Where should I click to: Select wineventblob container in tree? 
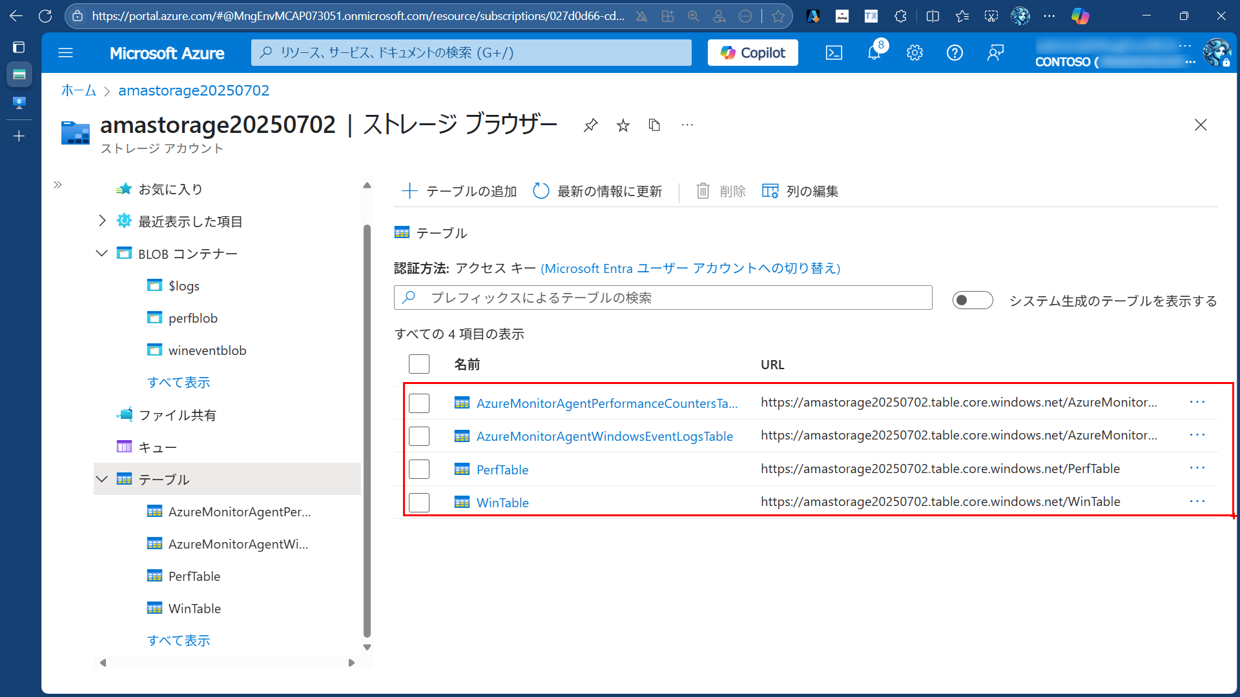207,350
